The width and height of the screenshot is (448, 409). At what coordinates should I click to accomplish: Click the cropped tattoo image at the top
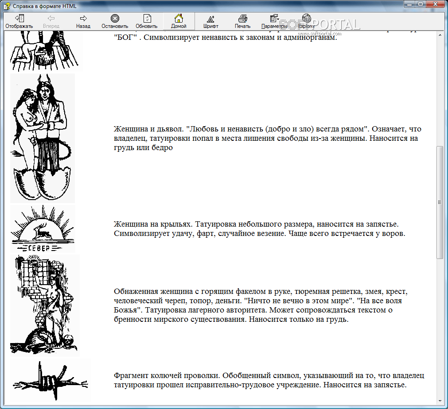click(46, 51)
